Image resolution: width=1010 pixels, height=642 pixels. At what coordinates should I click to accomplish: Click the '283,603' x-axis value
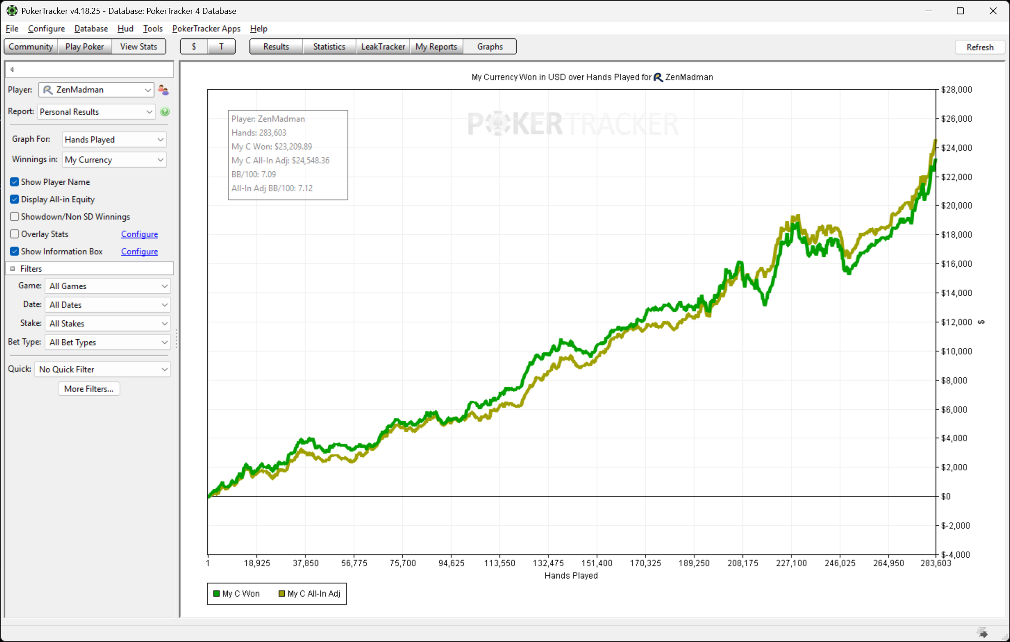coord(936,563)
